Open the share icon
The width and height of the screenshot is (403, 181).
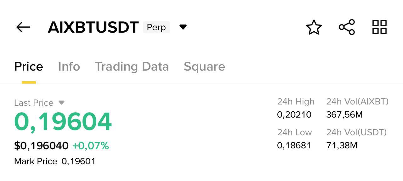point(347,27)
